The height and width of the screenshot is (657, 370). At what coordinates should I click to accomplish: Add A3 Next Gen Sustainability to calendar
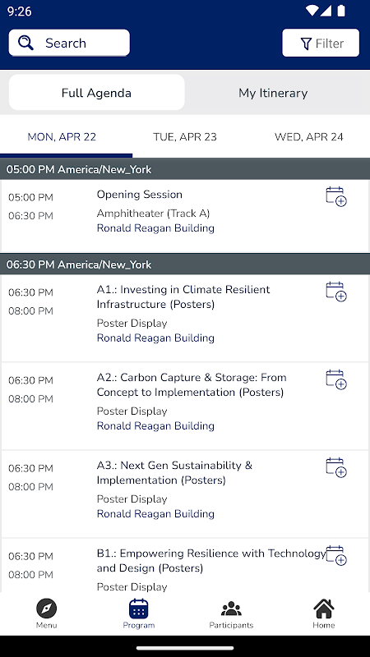(336, 467)
